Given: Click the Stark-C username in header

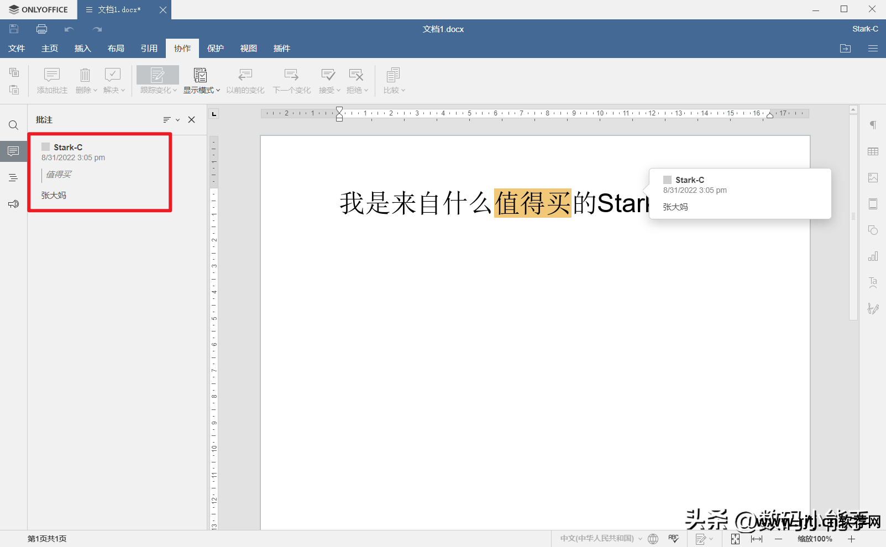Looking at the screenshot, I should click(x=865, y=29).
